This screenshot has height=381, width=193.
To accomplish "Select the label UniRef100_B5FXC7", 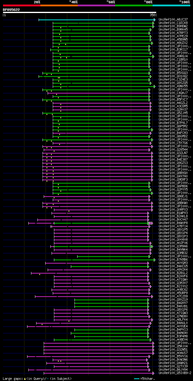I will click(x=173, y=99).
